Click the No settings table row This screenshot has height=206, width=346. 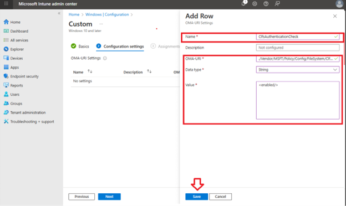click(x=125, y=81)
